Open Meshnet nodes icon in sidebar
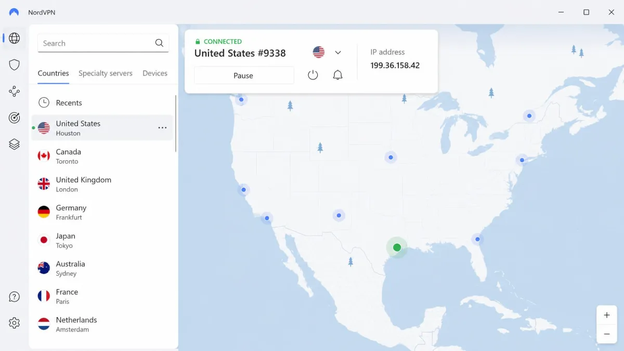Screen dimensions: 624x351 (x=15, y=92)
